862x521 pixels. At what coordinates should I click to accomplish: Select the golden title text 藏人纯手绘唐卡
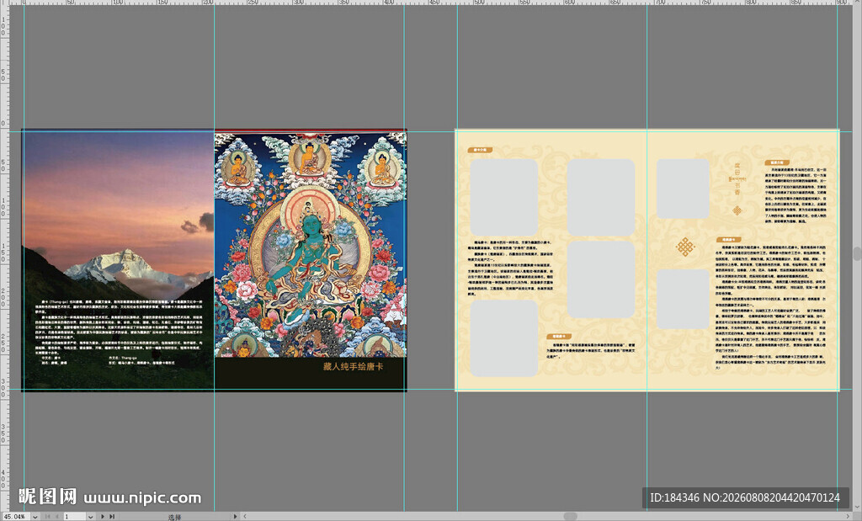[353, 367]
